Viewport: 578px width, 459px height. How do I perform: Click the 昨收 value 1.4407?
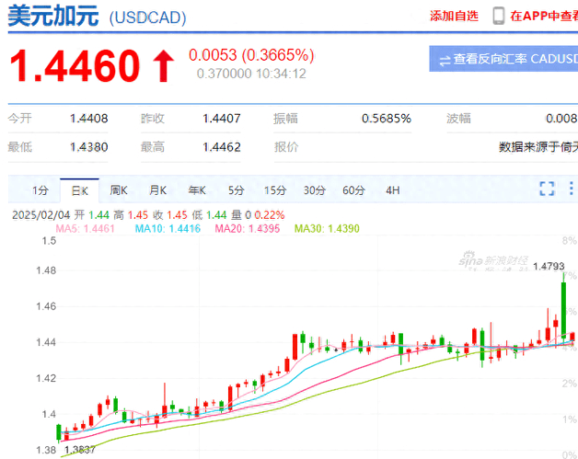point(222,119)
